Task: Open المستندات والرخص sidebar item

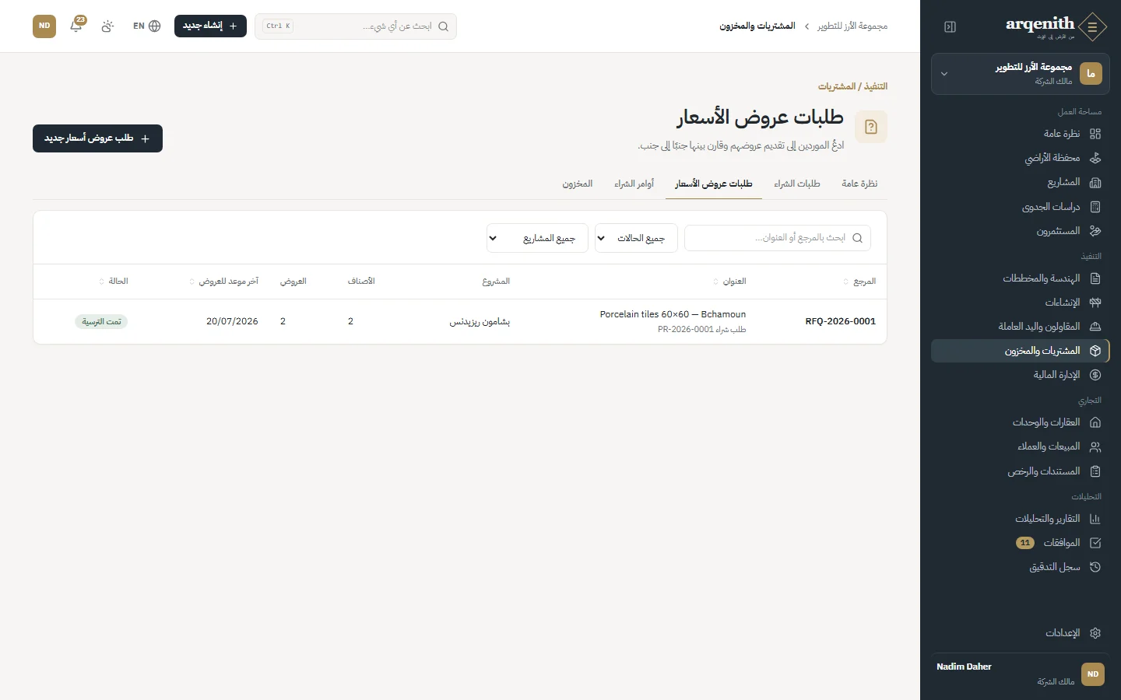Action: pos(1021,471)
